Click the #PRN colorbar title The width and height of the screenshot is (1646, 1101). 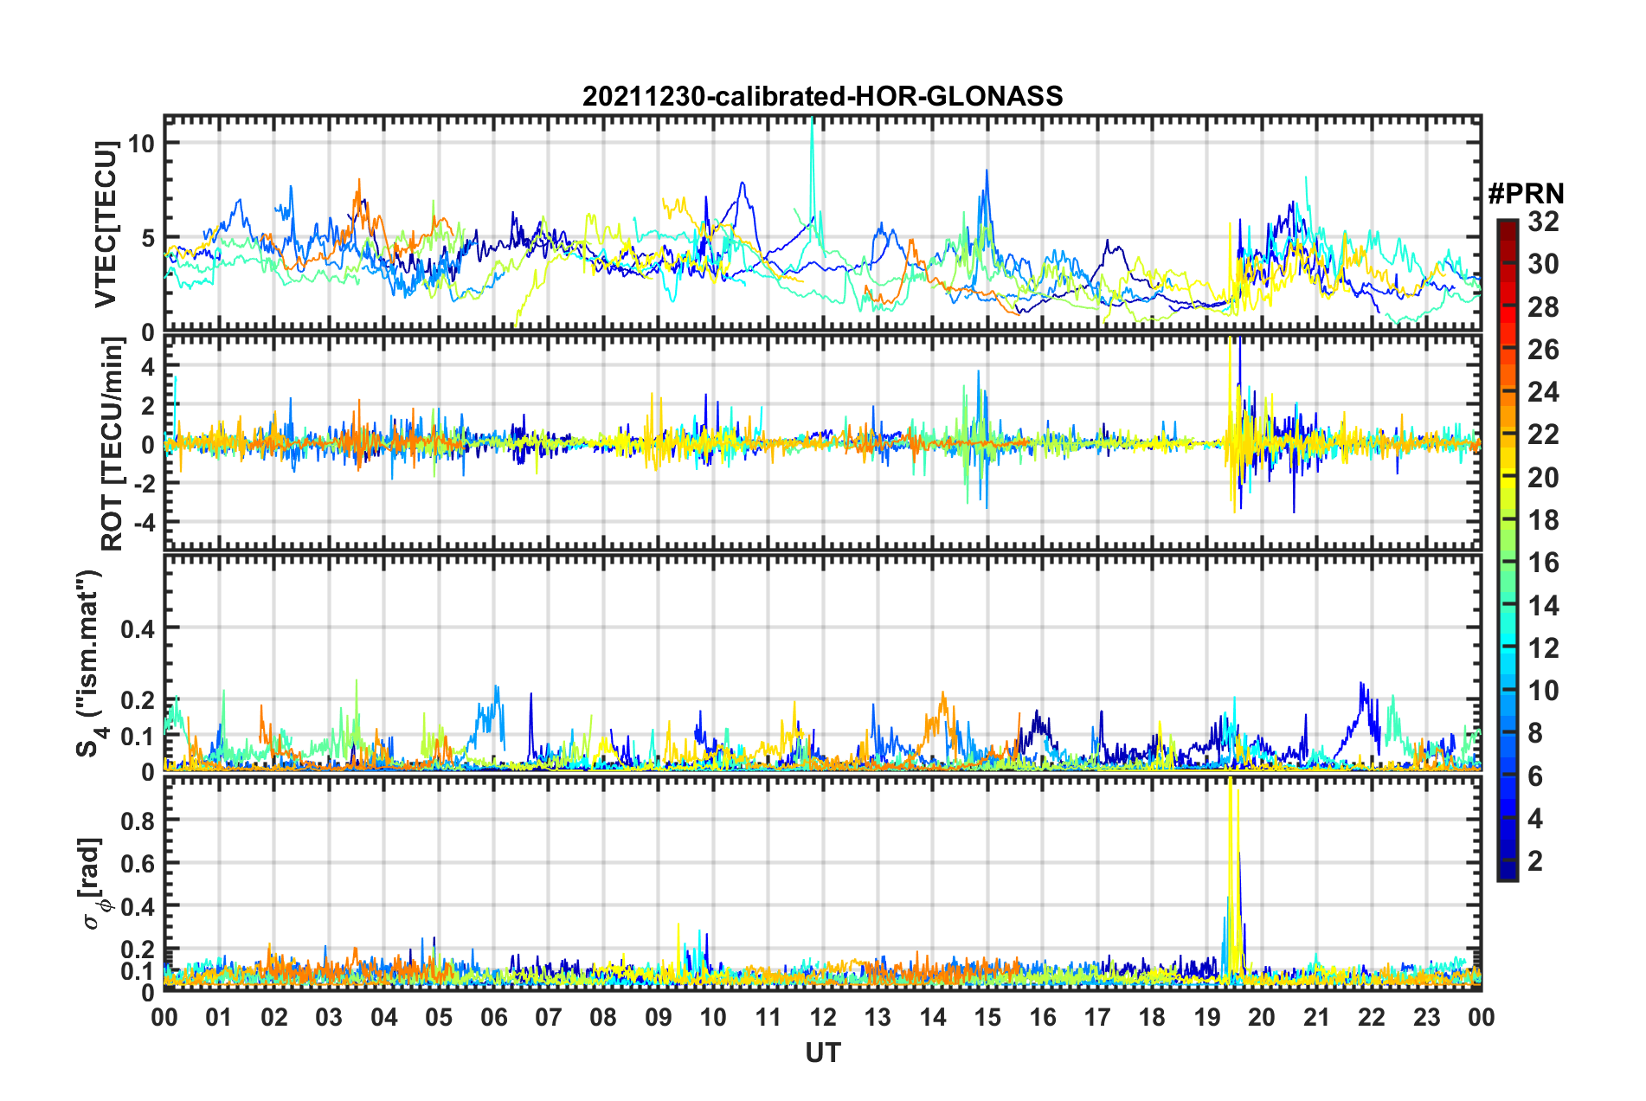1525,194
